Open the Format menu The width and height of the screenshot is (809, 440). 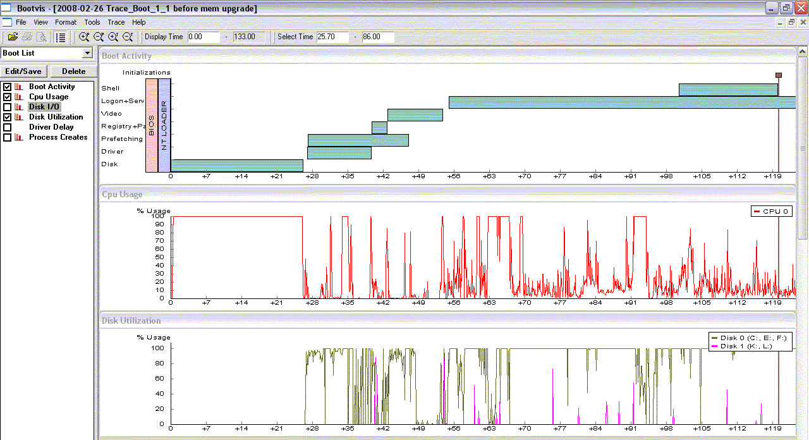(66, 22)
